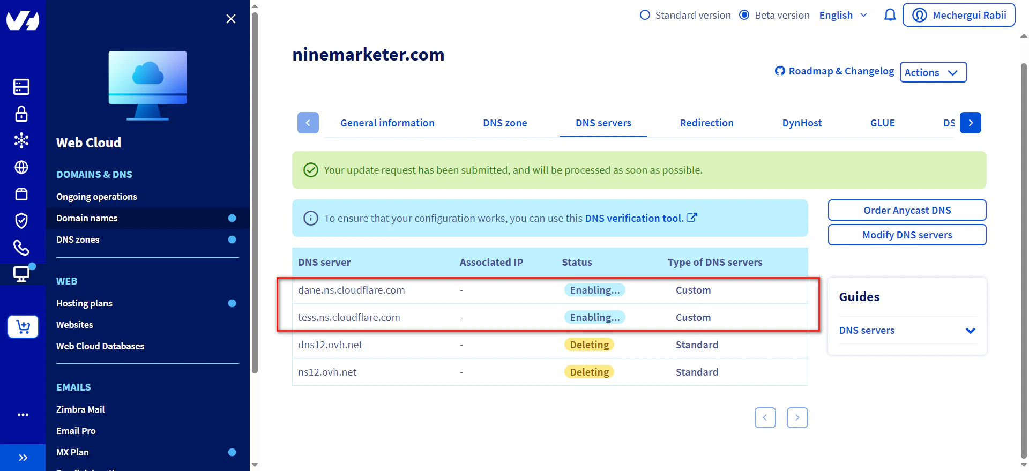Expand the DNS servers guide
Image resolution: width=1029 pixels, height=471 pixels.
(x=907, y=331)
